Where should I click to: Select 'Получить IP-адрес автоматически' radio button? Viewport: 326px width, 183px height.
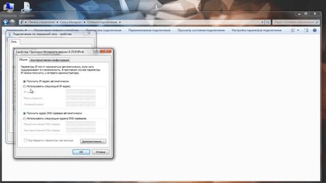[x=24, y=81]
